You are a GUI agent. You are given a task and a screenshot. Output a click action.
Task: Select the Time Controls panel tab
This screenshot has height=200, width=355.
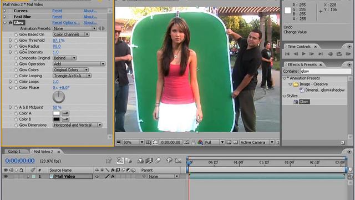tap(299, 47)
